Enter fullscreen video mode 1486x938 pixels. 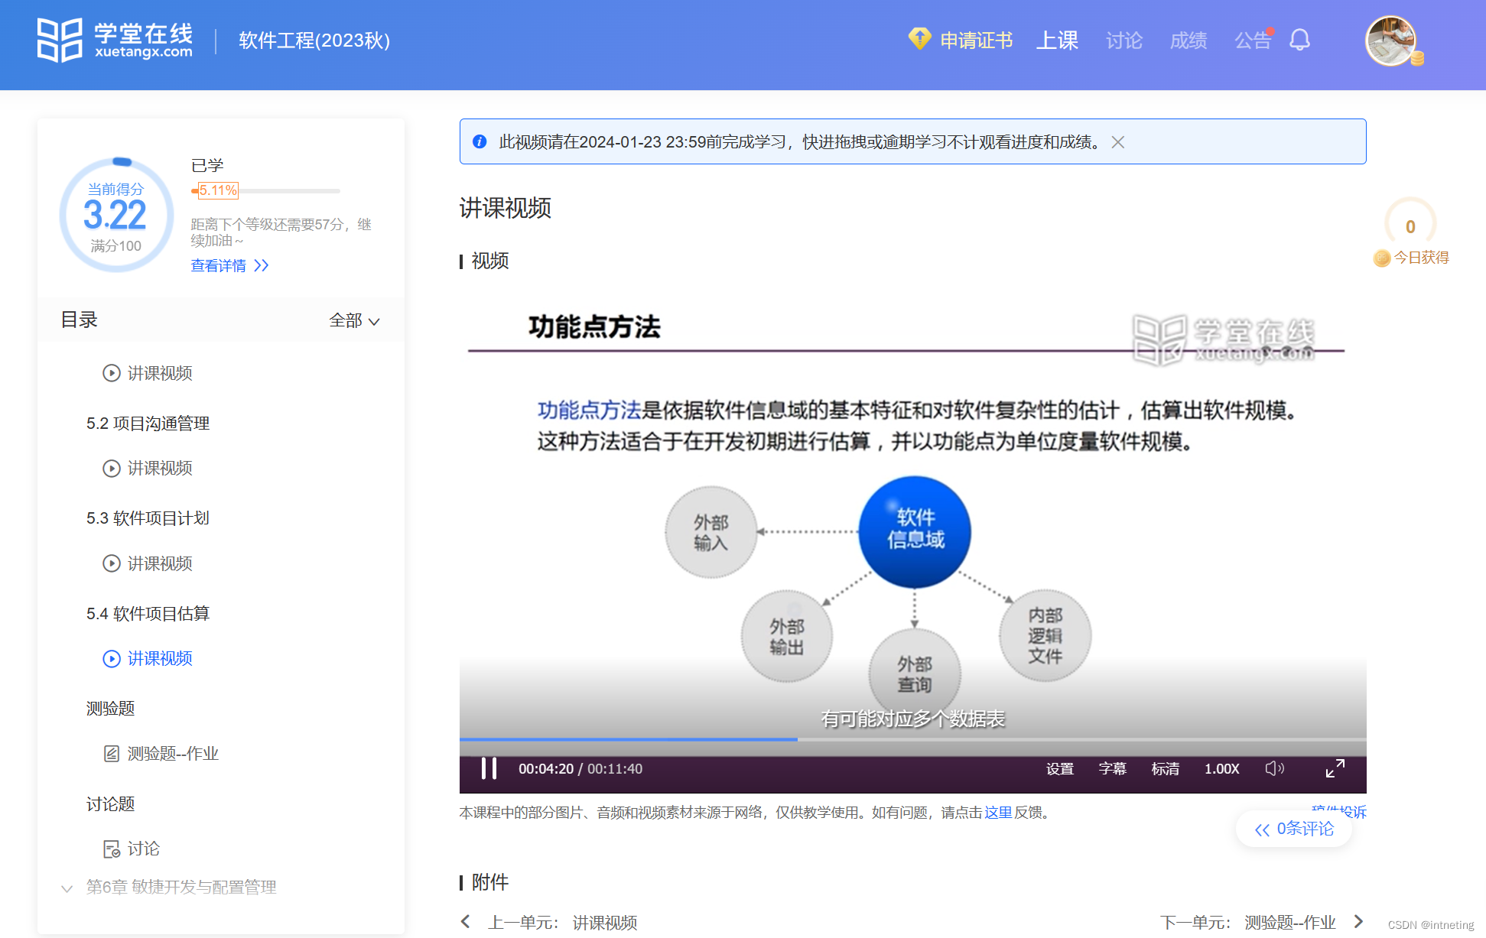tap(1335, 768)
